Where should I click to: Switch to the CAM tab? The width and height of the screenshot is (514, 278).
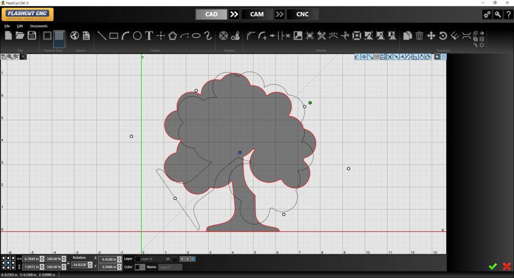tap(256, 14)
